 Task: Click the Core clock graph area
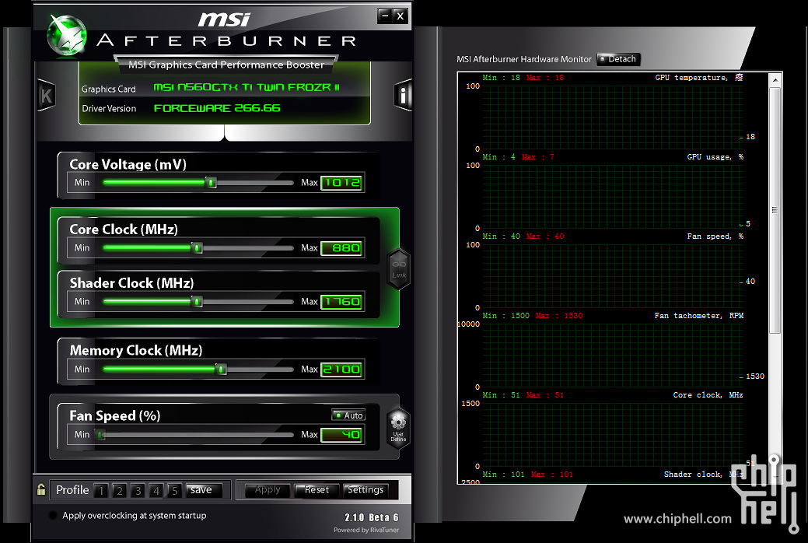pyautogui.click(x=613, y=435)
